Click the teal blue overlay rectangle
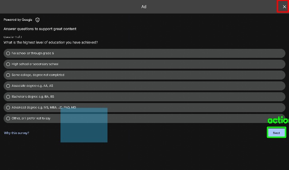The image size is (289, 170). 84,125
